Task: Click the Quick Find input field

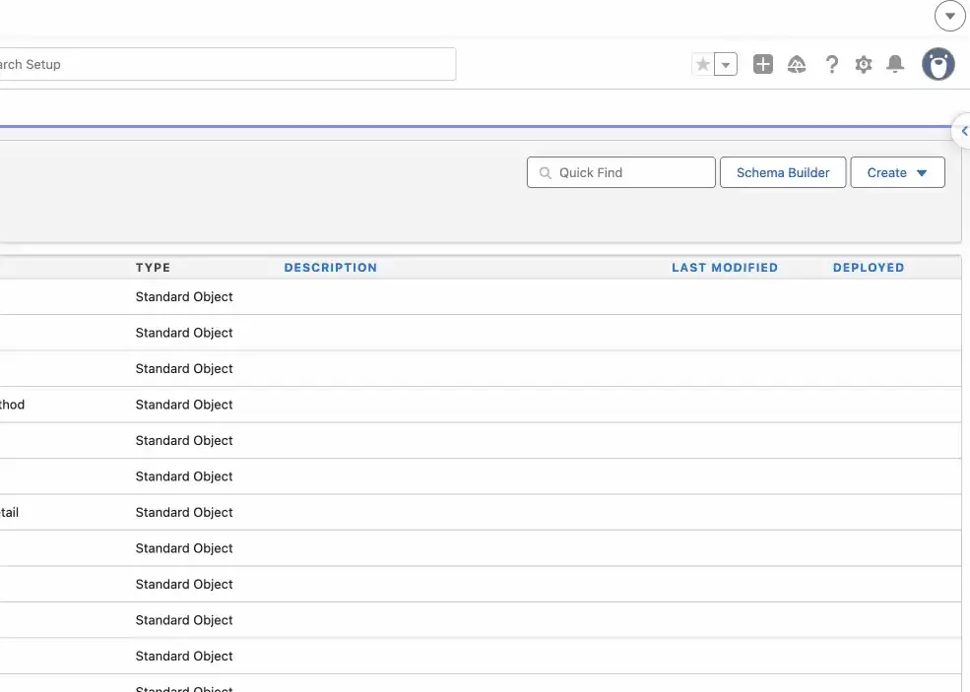Action: pos(630,172)
